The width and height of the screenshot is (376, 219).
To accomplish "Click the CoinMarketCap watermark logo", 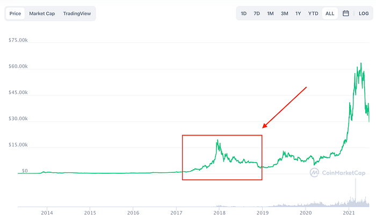I will point(338,172).
